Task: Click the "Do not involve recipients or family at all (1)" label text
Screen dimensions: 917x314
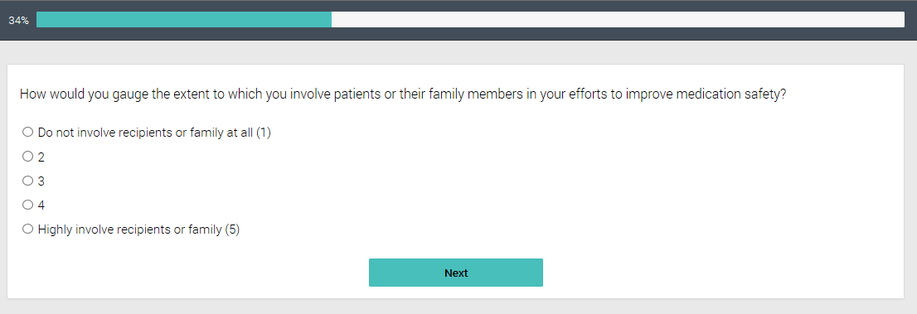Action: click(x=154, y=133)
